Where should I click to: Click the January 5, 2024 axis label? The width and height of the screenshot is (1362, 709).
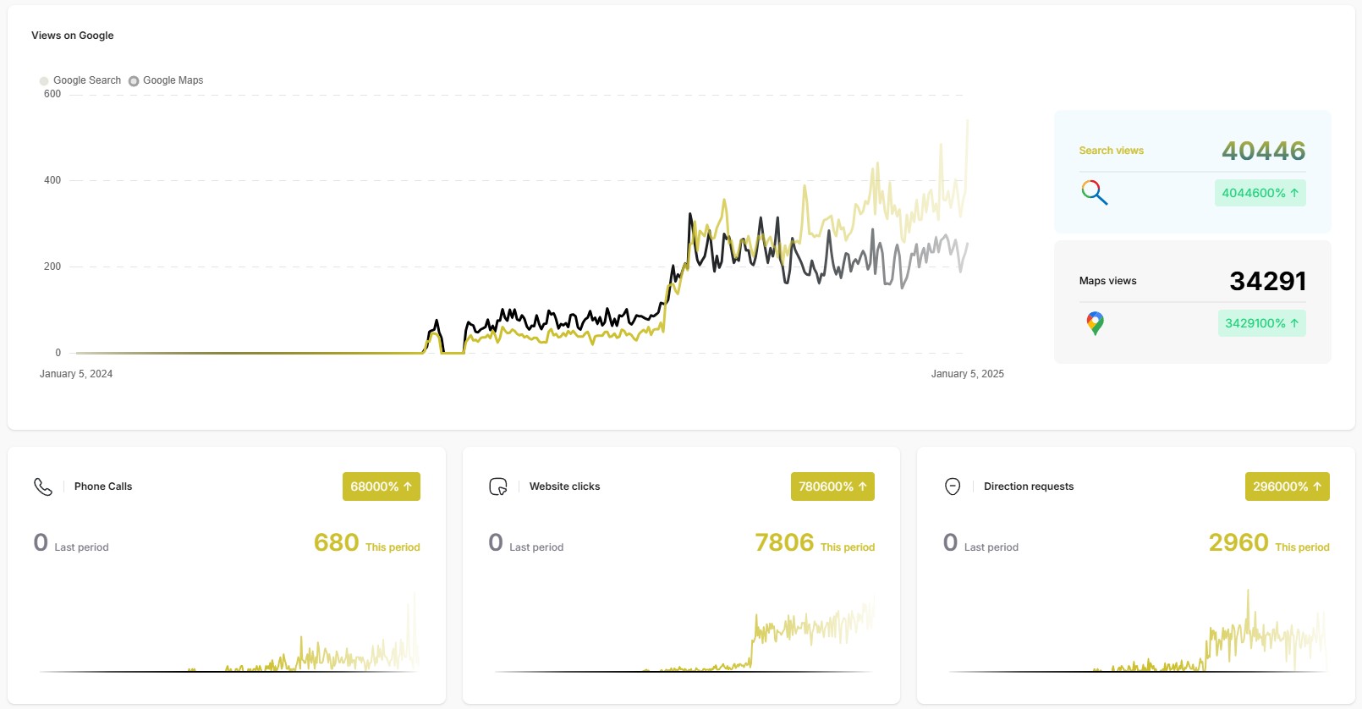[76, 374]
